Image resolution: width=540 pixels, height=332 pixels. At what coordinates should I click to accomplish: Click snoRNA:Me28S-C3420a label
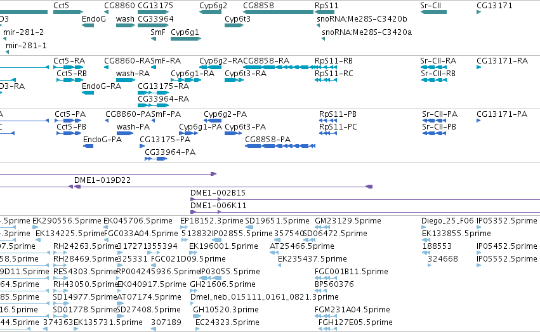point(367,32)
